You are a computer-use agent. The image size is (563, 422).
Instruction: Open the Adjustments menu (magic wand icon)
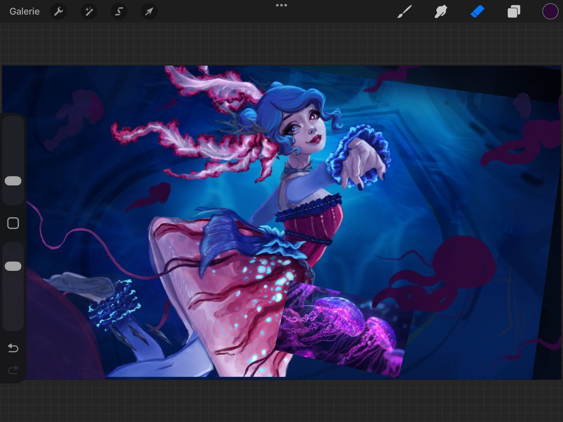89,11
